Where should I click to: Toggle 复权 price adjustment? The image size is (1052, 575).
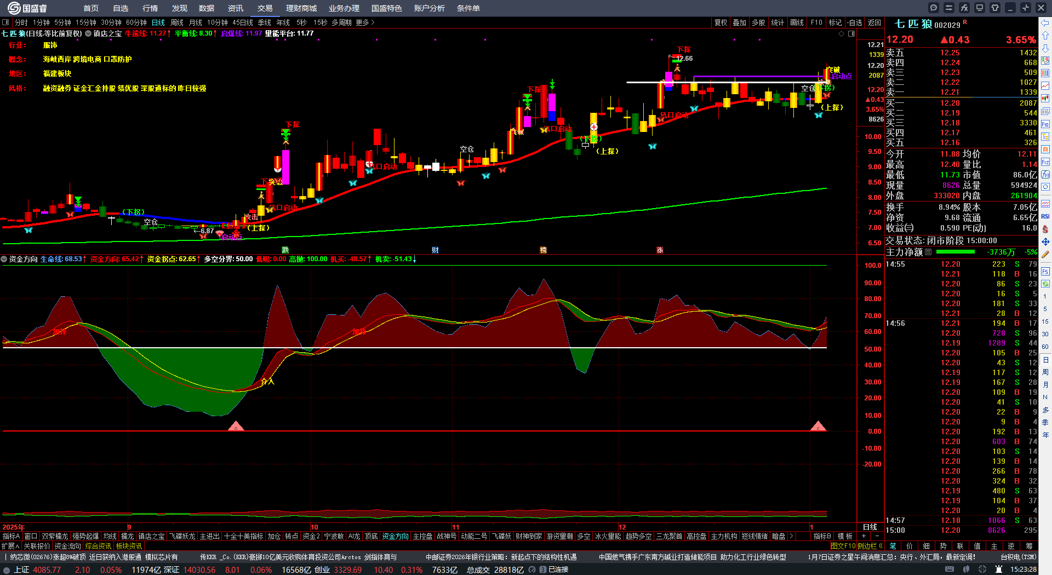coord(721,22)
